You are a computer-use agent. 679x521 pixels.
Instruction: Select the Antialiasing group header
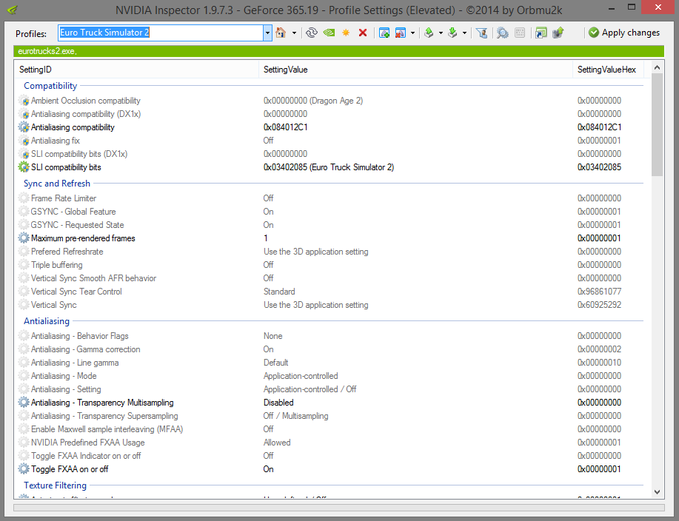coord(47,321)
